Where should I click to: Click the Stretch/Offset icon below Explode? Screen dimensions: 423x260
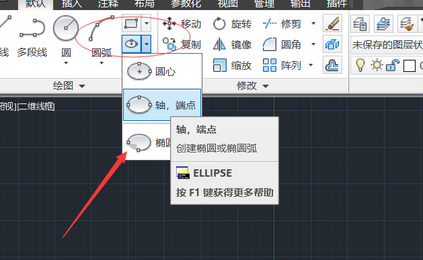(332, 65)
